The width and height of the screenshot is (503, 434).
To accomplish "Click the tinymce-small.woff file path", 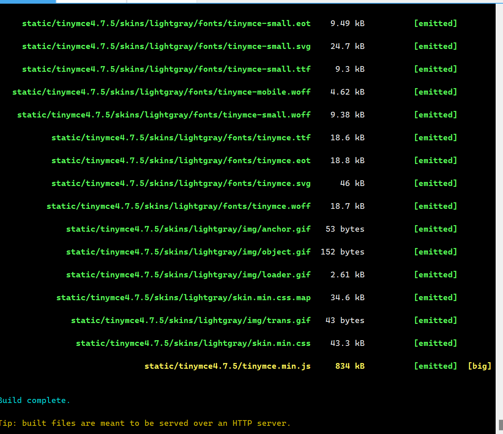I will (x=164, y=115).
